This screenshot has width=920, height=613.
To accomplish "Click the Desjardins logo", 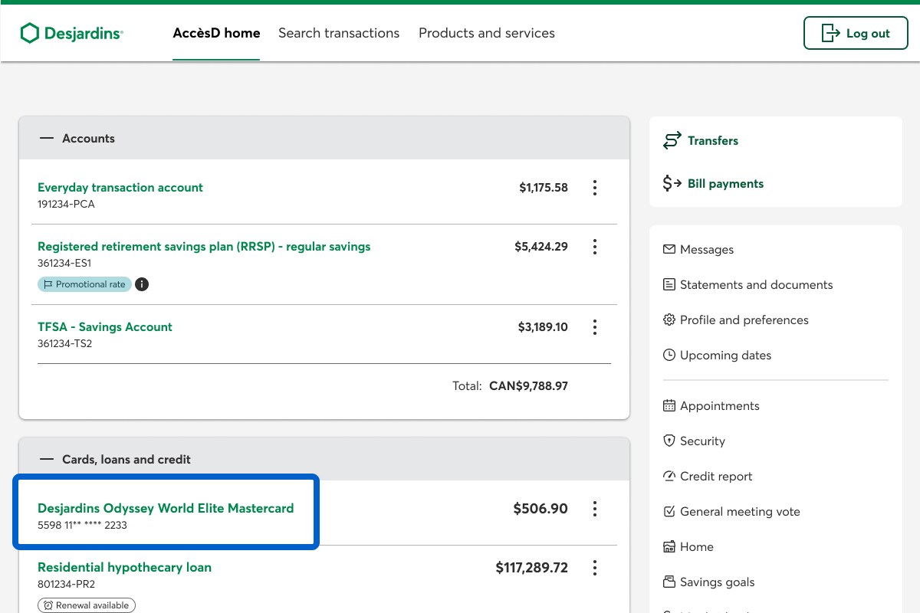I will [71, 33].
